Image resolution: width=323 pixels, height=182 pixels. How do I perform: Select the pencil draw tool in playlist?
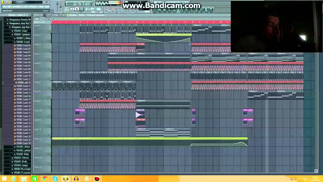point(42,15)
